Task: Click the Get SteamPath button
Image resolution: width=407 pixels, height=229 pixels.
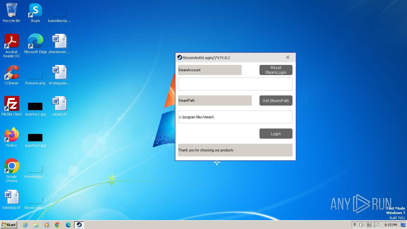Action: click(x=276, y=101)
